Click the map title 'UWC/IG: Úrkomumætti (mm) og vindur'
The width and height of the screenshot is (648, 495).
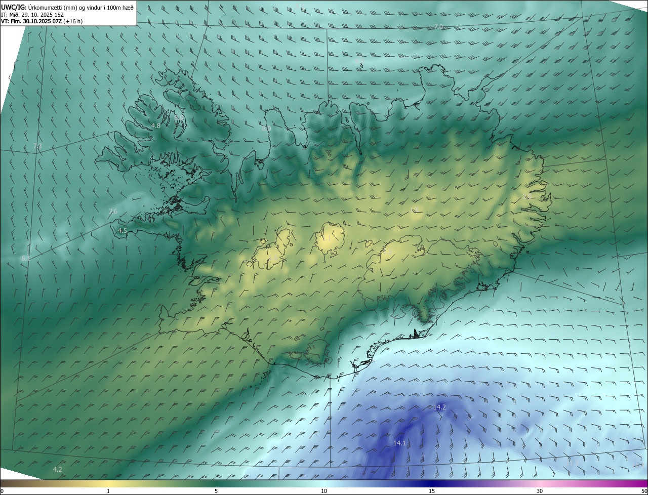67,7
